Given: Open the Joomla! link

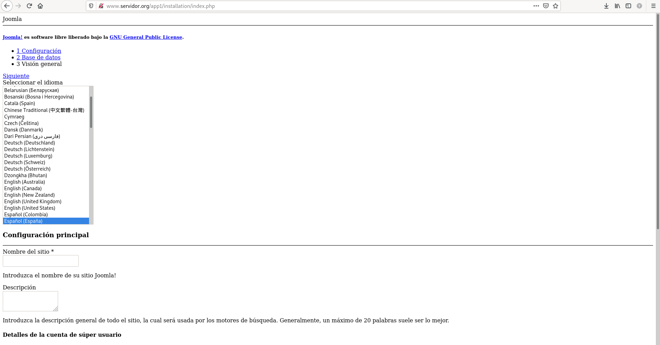Looking at the screenshot, I should point(12,37).
